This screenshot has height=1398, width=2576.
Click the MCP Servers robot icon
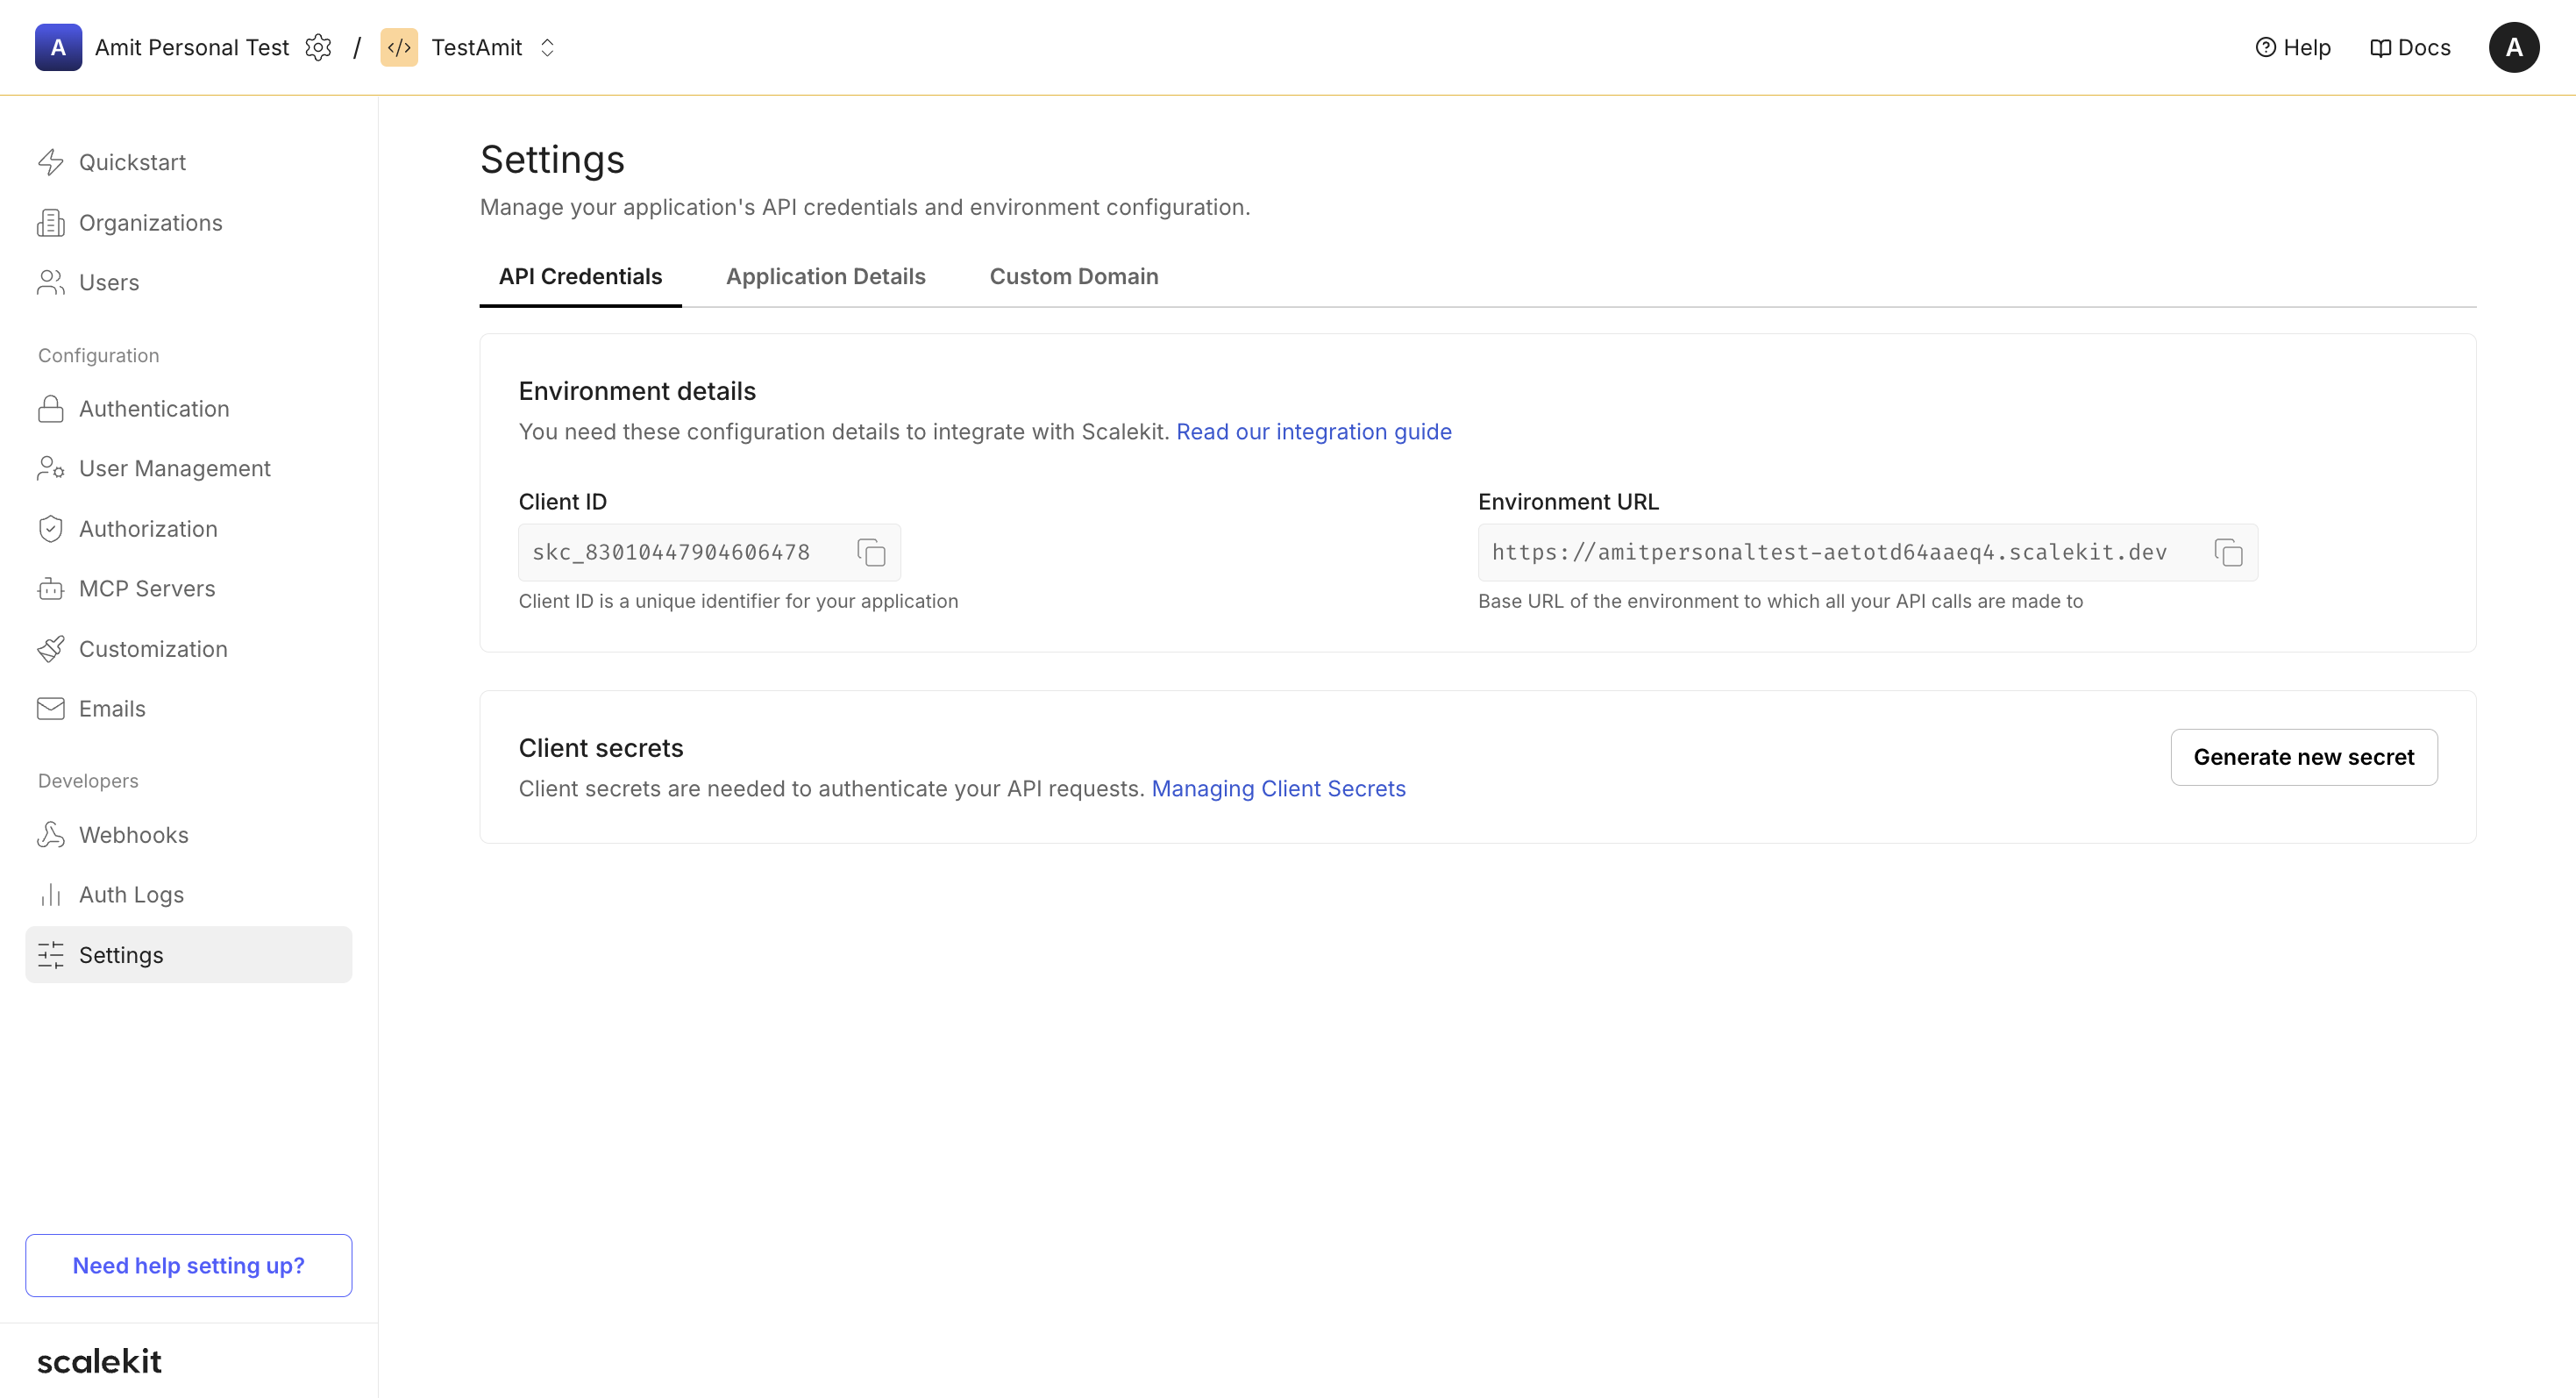[51, 588]
